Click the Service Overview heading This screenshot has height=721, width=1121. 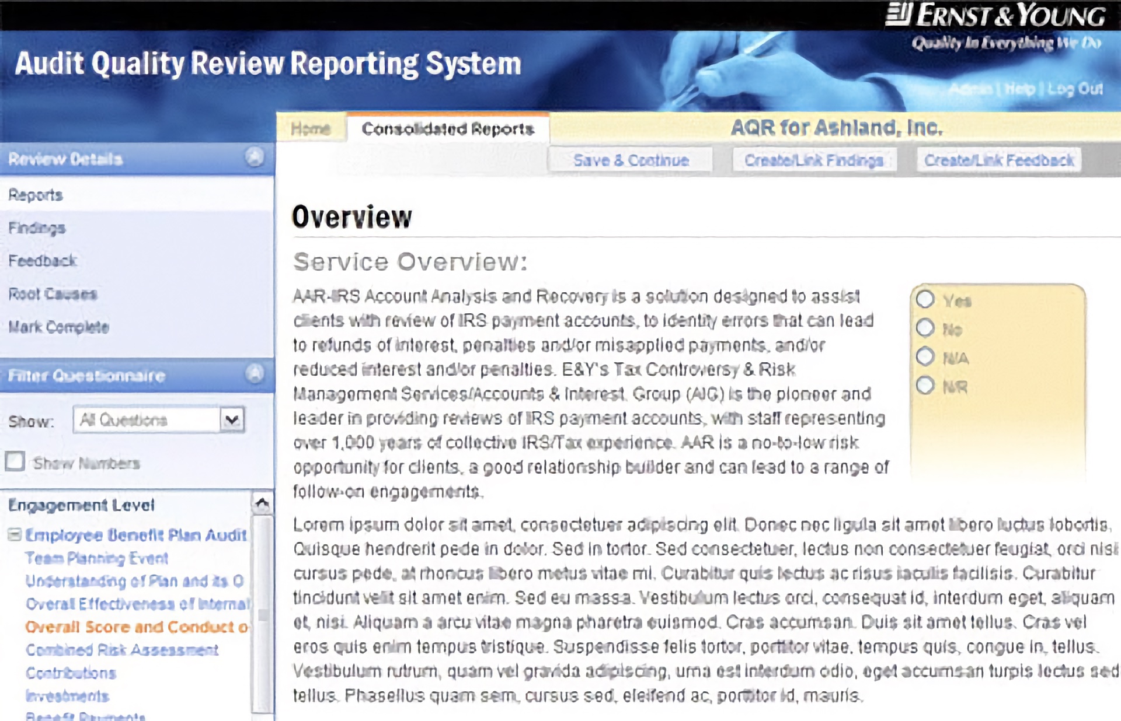(410, 262)
